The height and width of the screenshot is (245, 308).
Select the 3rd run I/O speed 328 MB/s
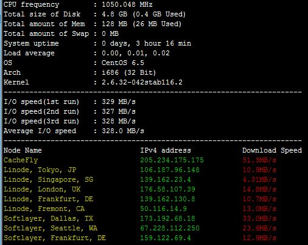119,121
